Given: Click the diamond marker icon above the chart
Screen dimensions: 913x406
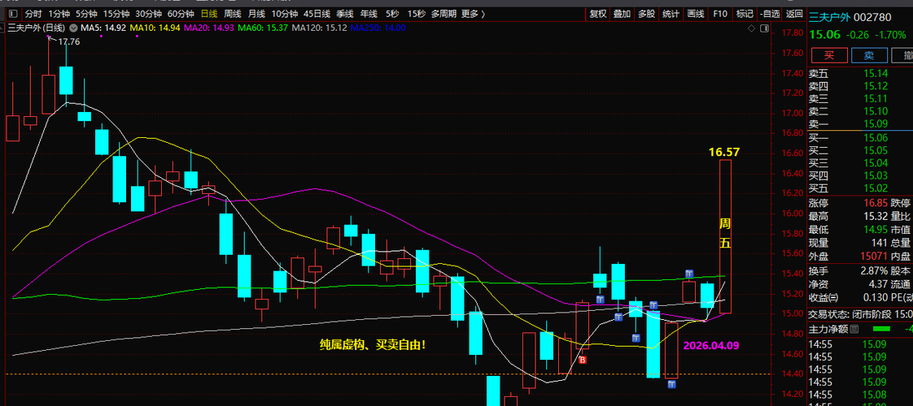Looking at the screenshot, I should pos(752,28).
